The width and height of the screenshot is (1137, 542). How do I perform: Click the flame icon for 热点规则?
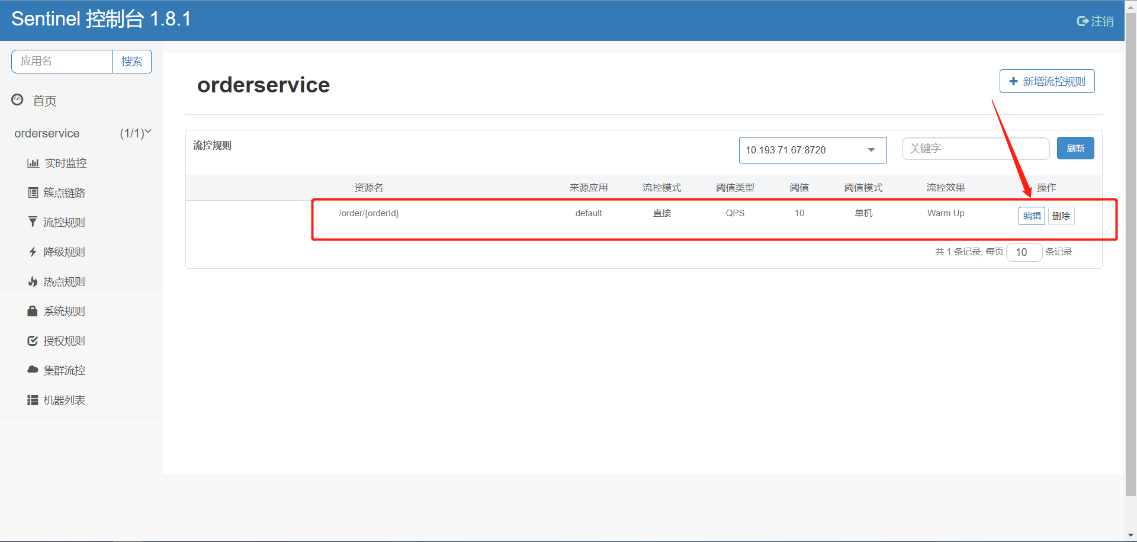click(x=33, y=281)
